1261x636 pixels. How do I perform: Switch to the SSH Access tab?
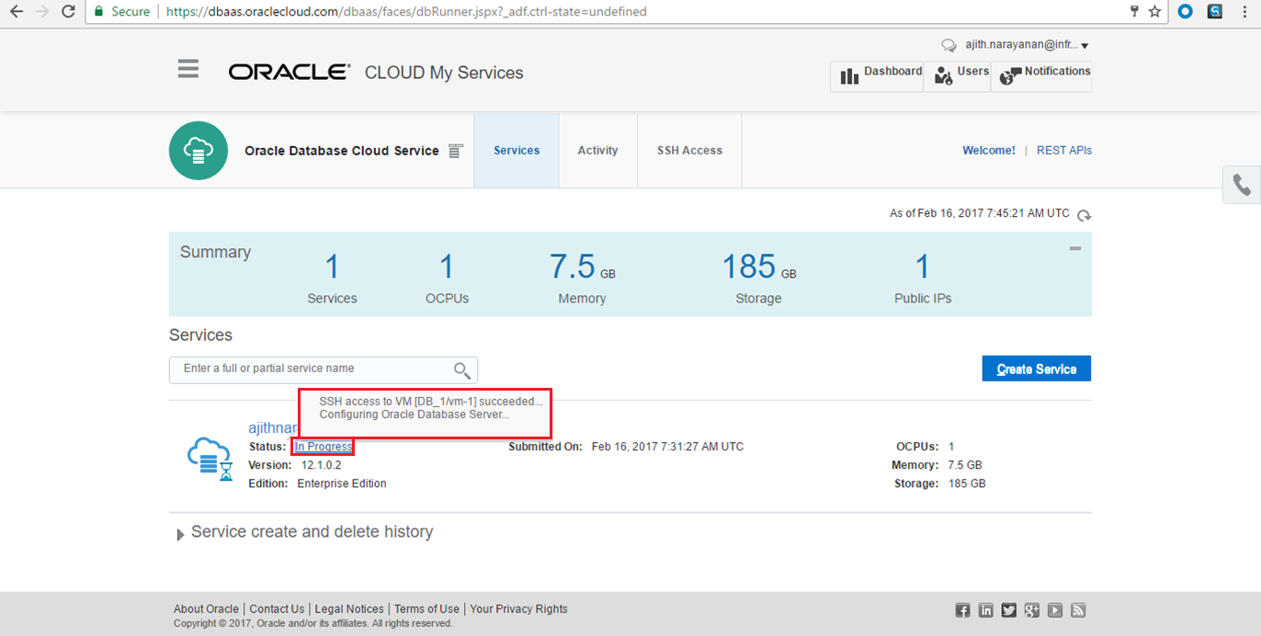coord(689,151)
